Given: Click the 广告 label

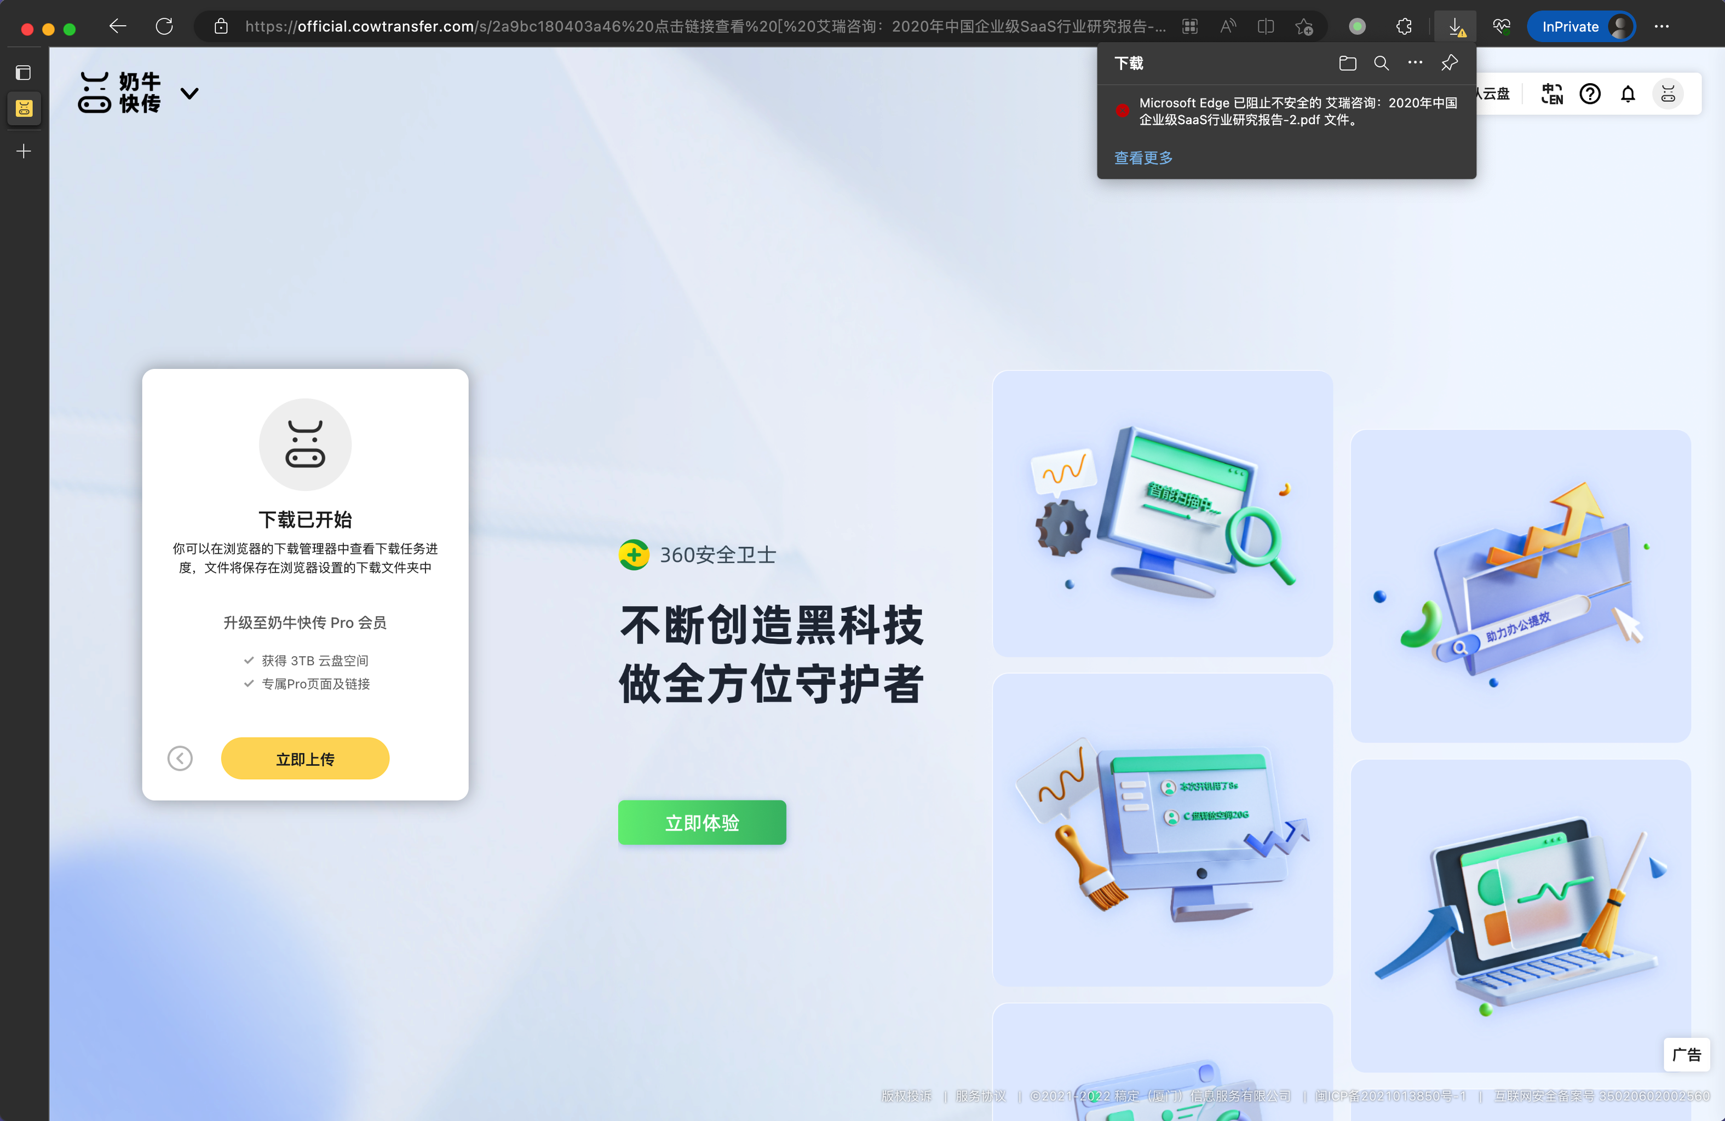Looking at the screenshot, I should pyautogui.click(x=1686, y=1054).
